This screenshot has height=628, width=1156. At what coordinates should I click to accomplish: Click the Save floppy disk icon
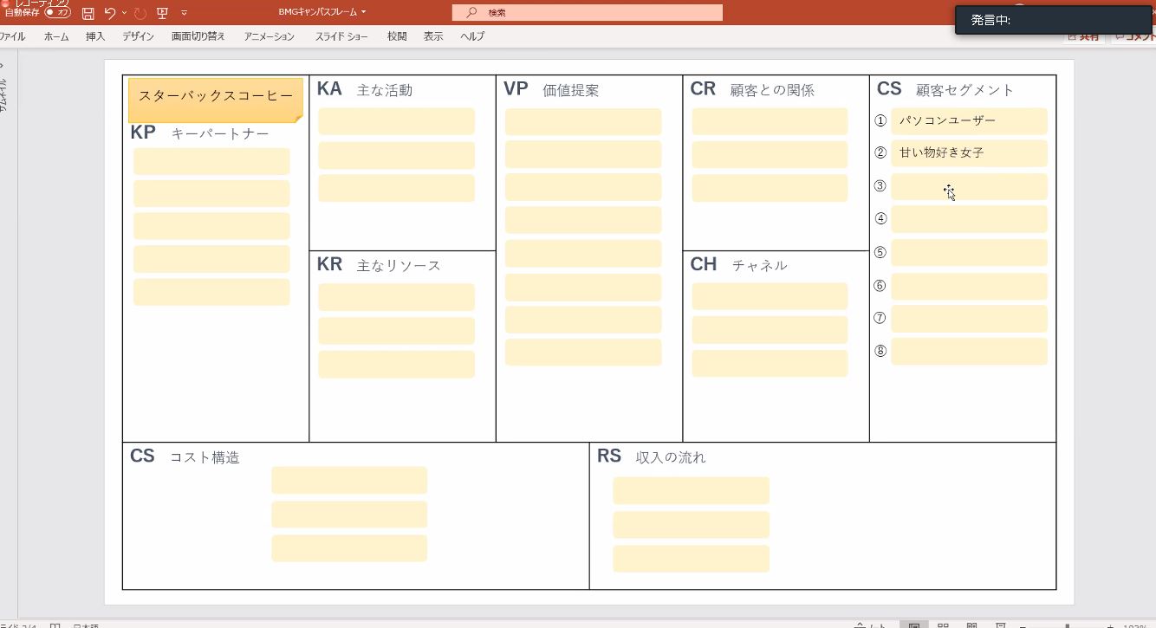88,13
